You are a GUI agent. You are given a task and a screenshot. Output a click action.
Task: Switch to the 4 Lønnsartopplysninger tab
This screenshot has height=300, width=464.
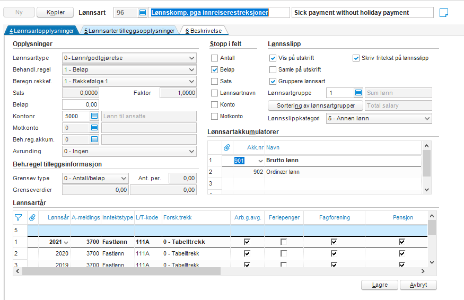click(x=41, y=31)
